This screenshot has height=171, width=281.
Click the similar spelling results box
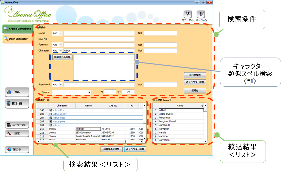click(x=104, y=68)
